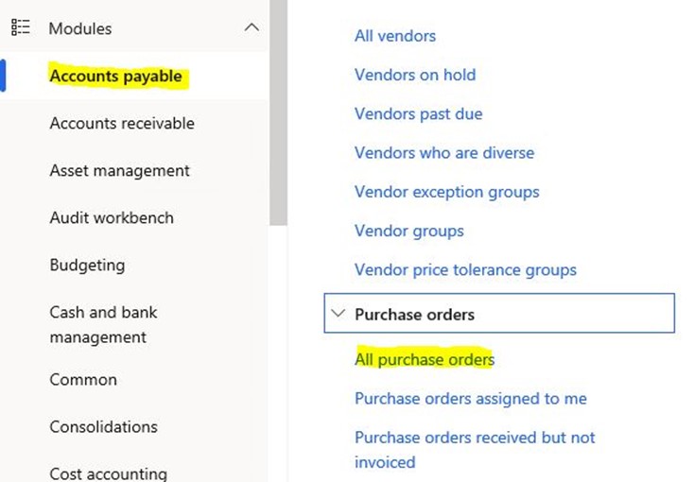Viewport: 694px width, 482px height.
Task: Click the Vendor groups link
Action: 408,231
